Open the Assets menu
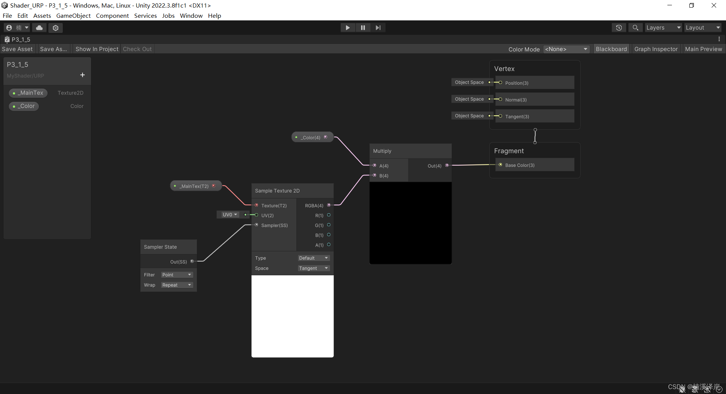The width and height of the screenshot is (726, 394). click(42, 16)
